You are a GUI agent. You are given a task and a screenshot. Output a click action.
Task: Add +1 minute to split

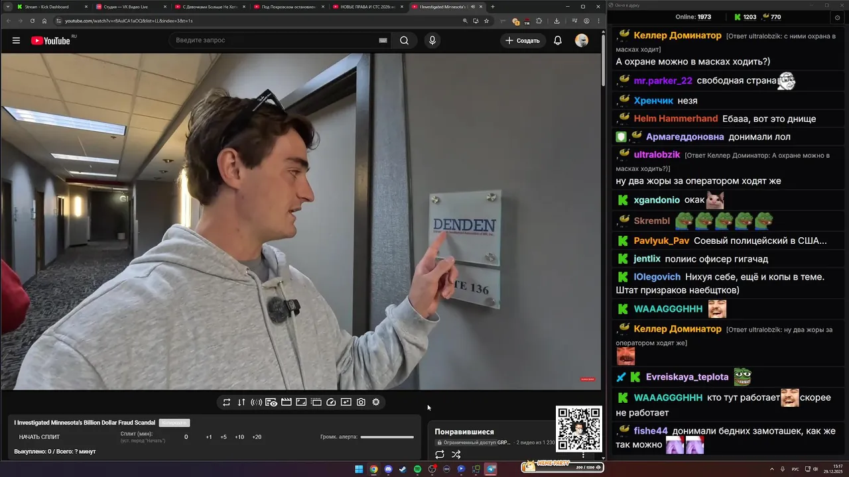click(x=209, y=437)
